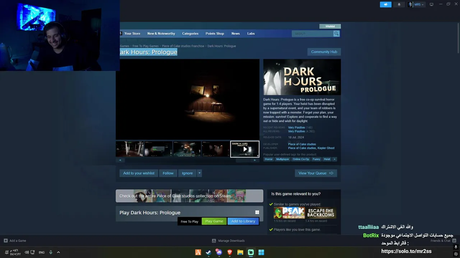Open the PEAK similar game thumbnail
The image size is (460, 258).
click(x=289, y=213)
